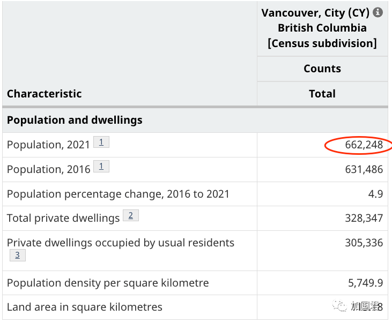Click the British Columbia header text
The width and height of the screenshot is (392, 323).
point(322,28)
